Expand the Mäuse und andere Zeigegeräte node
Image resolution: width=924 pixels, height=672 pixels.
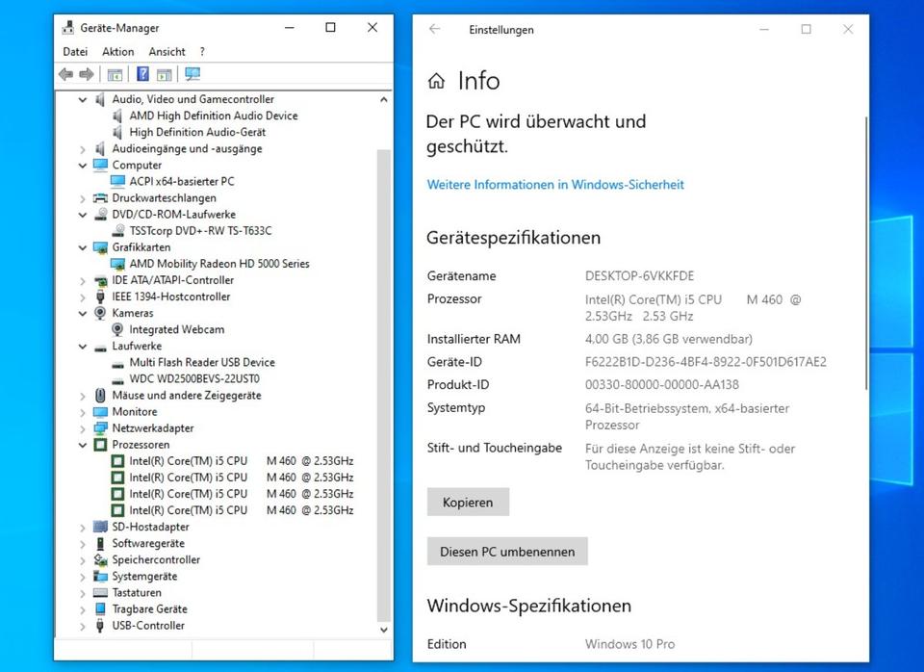pos(83,396)
